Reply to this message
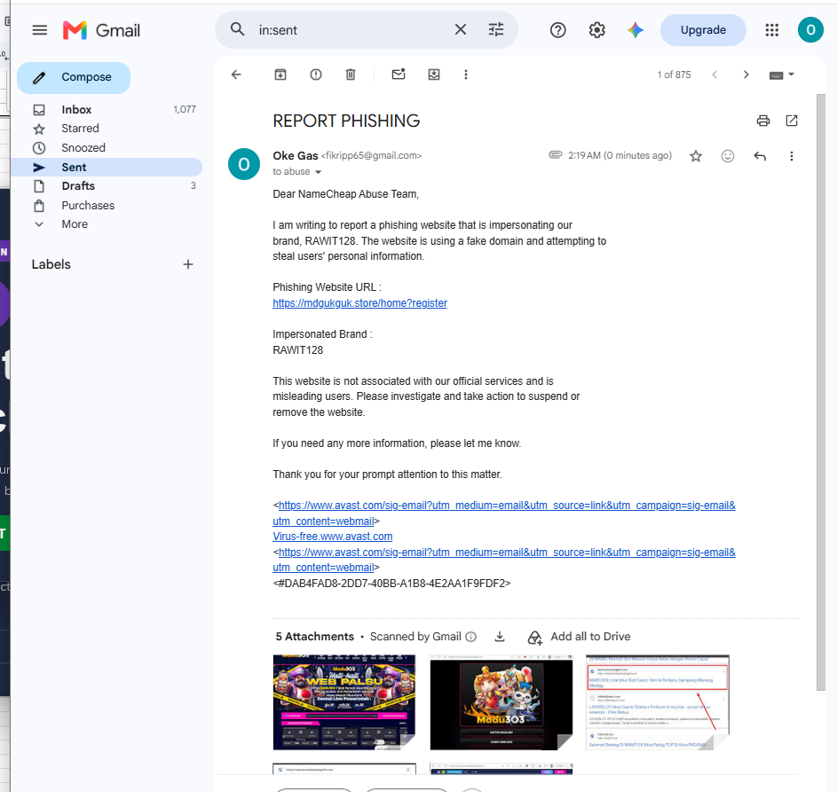Screen dimensions: 837x792 [x=760, y=156]
